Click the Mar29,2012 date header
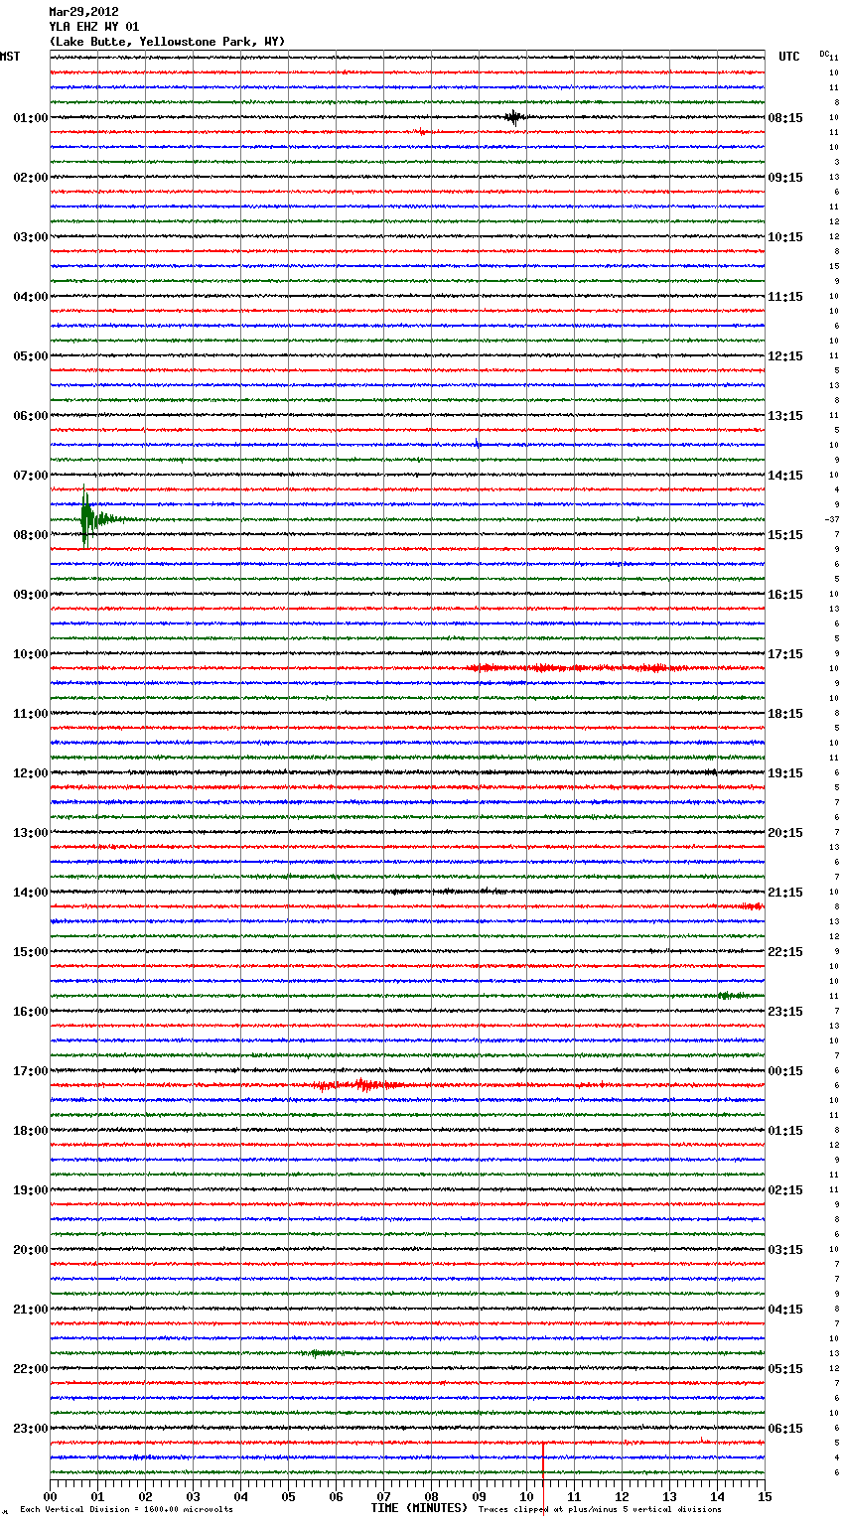844x1523 pixels. point(83,12)
